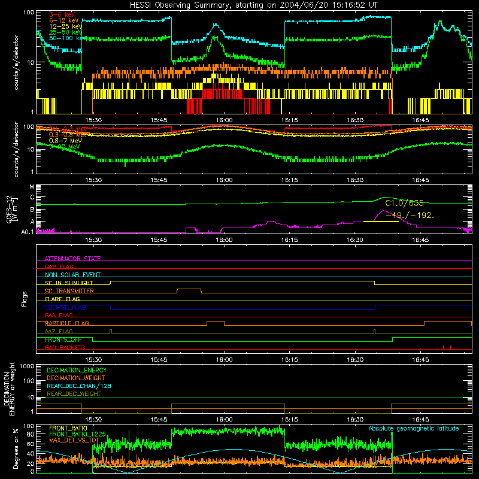
Task: Select the FRONTS_OFF flag label
Action: (x=63, y=339)
